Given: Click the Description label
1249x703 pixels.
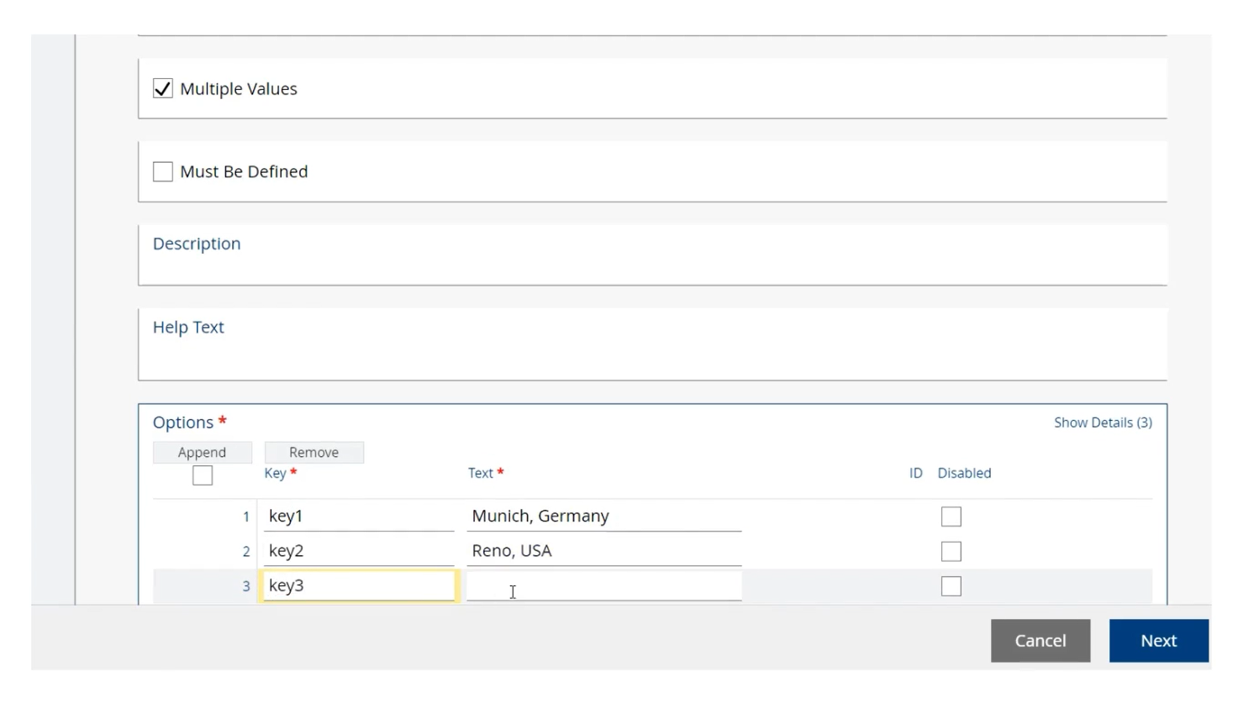Looking at the screenshot, I should 196,244.
